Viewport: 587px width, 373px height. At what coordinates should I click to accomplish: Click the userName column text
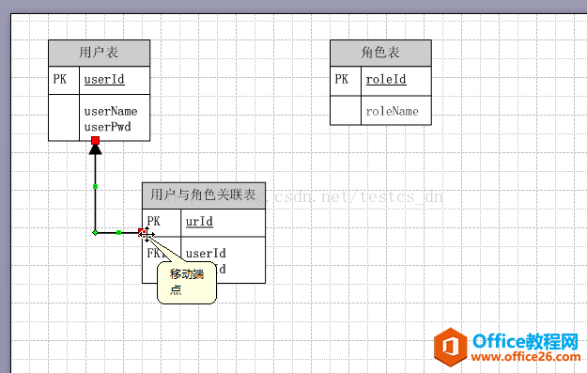point(111,111)
